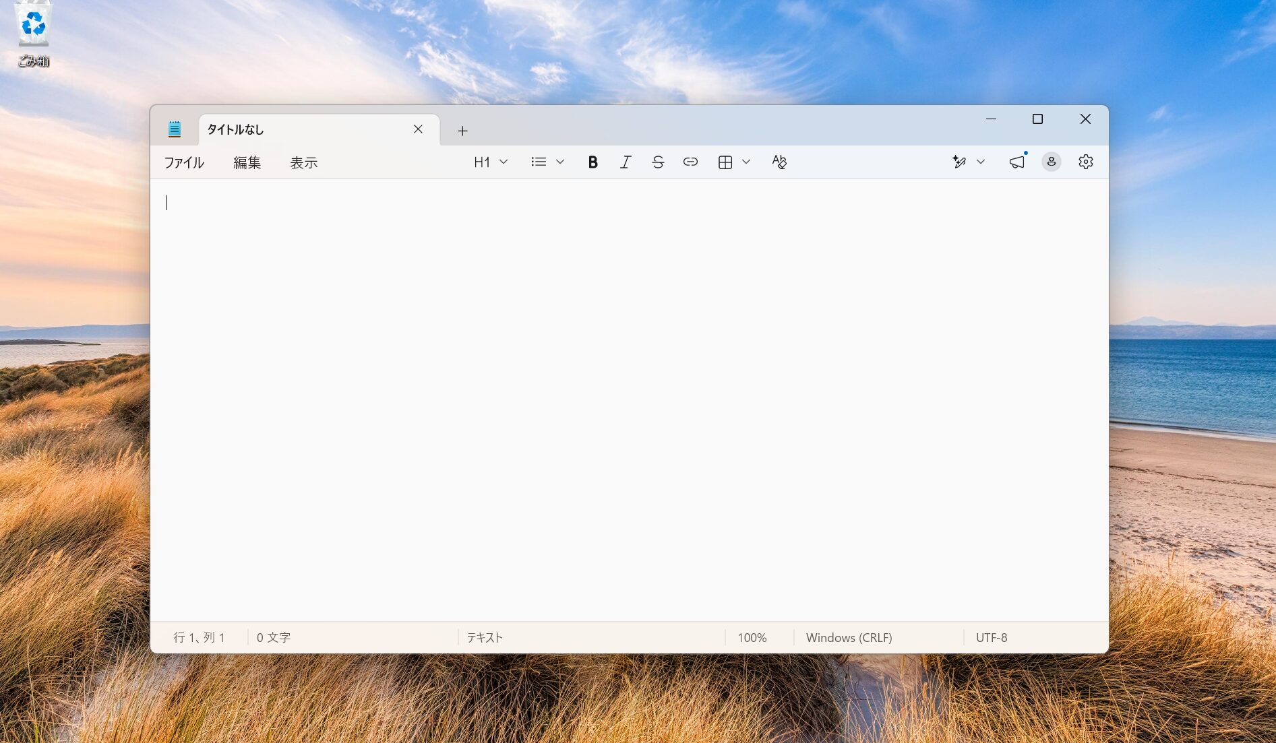Toggle bold formatting in Notepad toolbar

point(593,162)
